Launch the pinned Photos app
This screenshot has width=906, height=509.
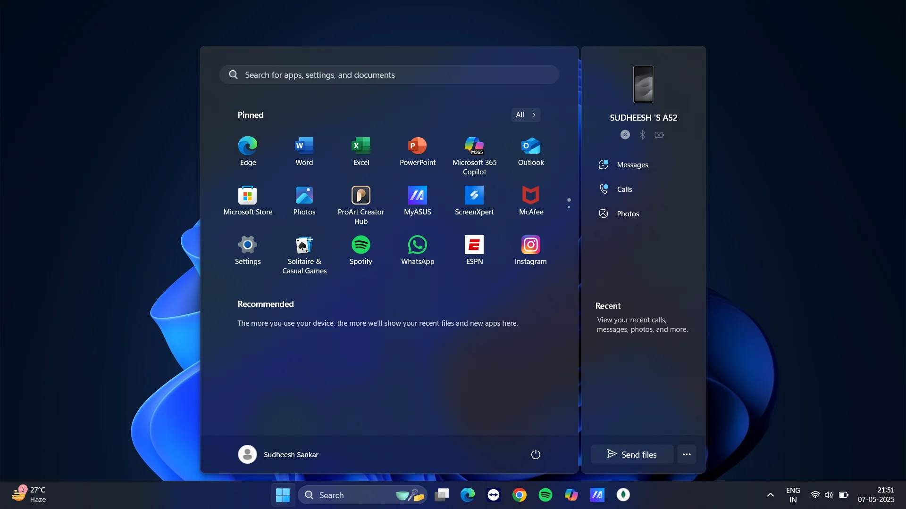pos(304,201)
